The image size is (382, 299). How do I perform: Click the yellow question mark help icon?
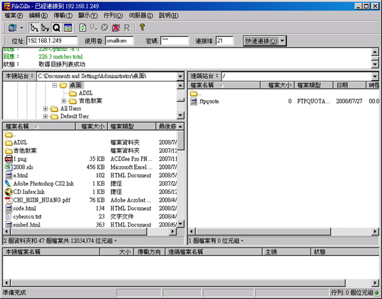[x=142, y=27]
